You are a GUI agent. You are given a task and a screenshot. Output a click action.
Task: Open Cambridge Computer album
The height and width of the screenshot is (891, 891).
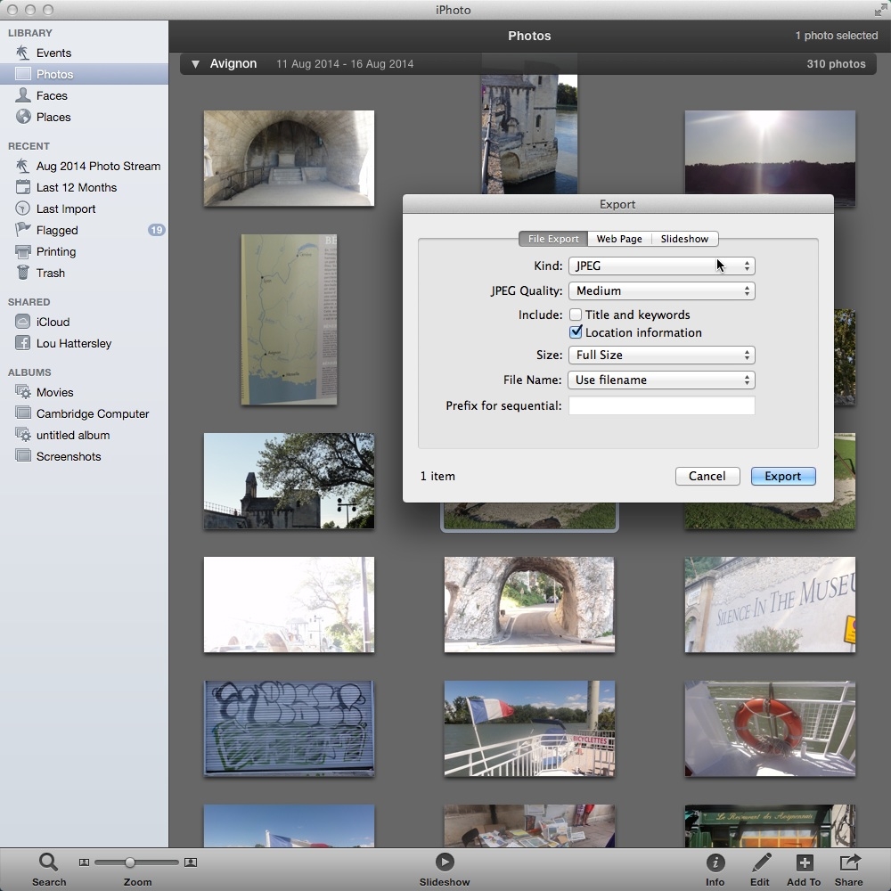tap(92, 413)
